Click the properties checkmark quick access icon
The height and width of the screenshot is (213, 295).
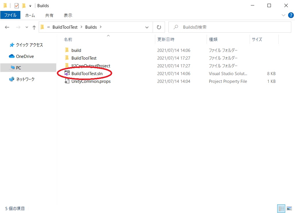click(x=17, y=6)
